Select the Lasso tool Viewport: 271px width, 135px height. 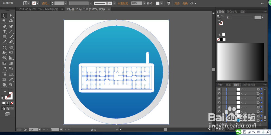[x=11, y=21]
